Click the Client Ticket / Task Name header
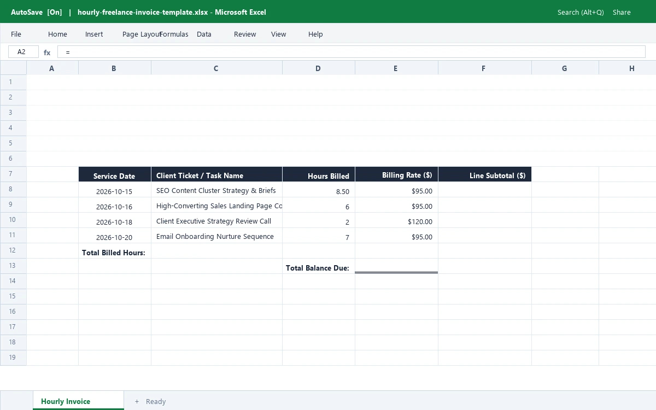The height and width of the screenshot is (410, 656). (x=216, y=174)
